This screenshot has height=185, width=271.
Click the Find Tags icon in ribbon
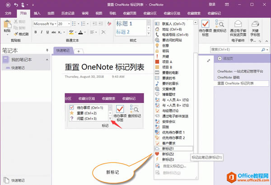point(220,24)
